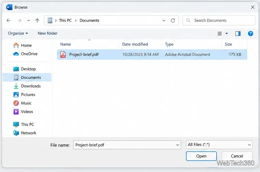Click the Word icon in the title bar

click(9, 7)
